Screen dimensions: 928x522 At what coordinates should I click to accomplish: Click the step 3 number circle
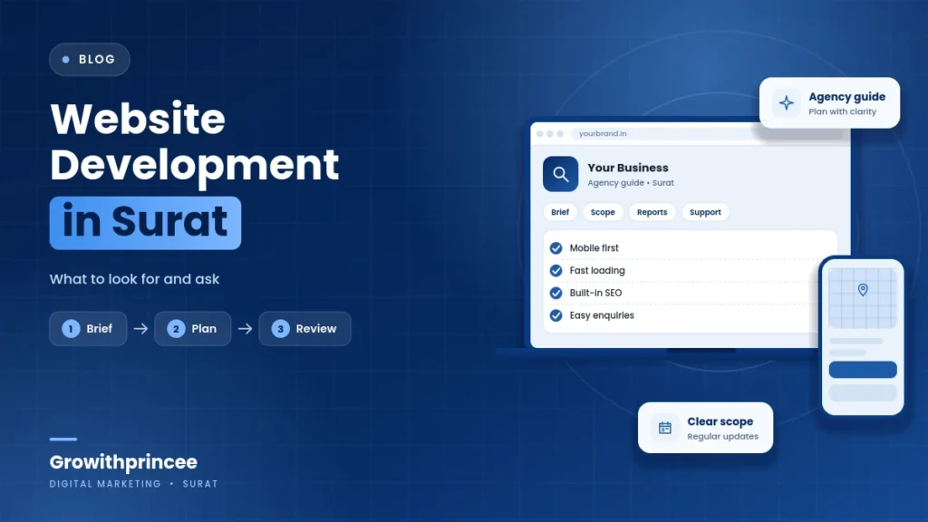[281, 328]
